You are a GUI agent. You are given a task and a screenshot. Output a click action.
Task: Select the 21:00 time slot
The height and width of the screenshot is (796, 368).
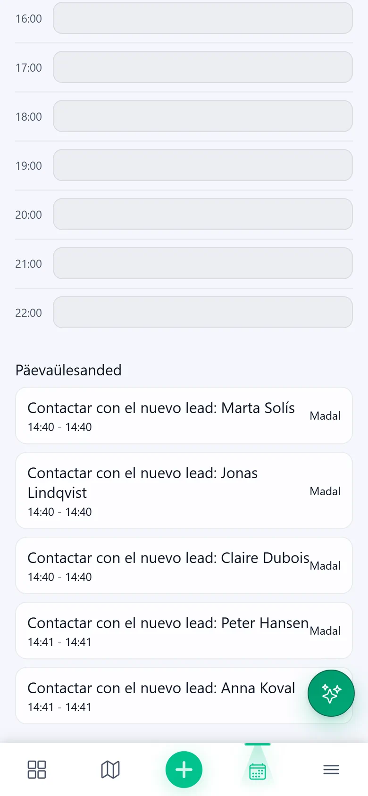[203, 263]
